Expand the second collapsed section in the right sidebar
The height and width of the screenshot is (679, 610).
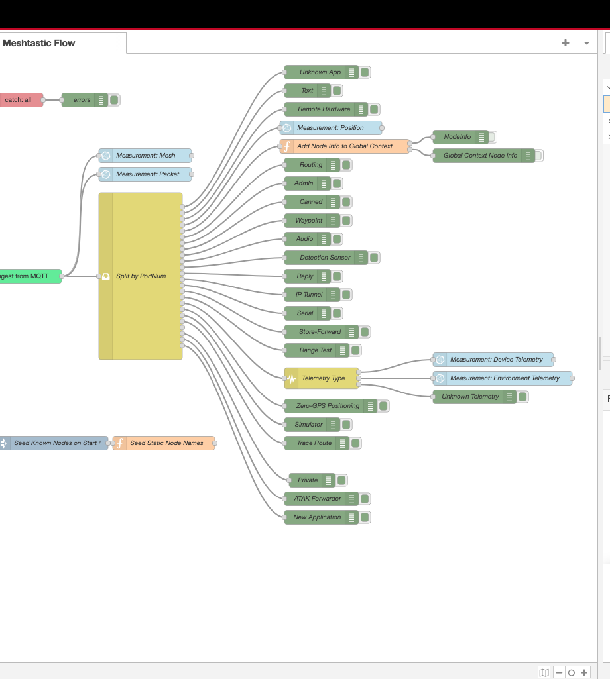click(x=608, y=136)
